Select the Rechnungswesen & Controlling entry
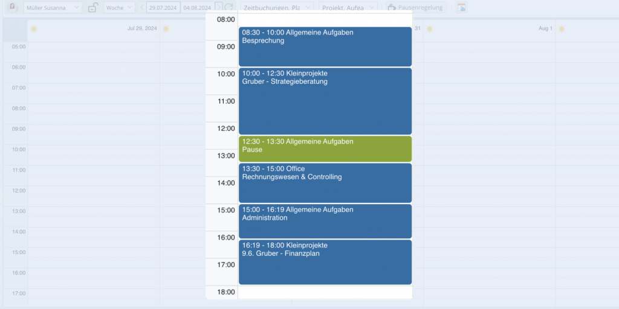The width and height of the screenshot is (619, 309). (x=325, y=183)
